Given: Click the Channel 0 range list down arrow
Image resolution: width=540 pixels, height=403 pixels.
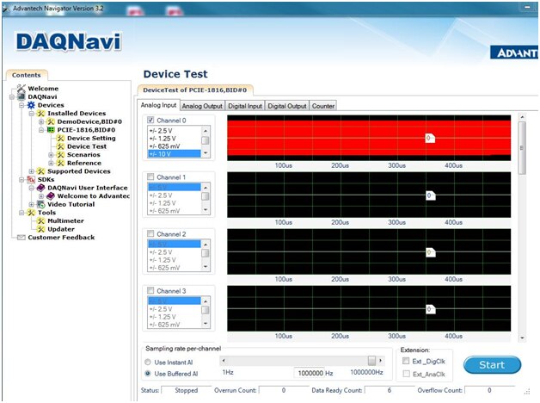Looking at the screenshot, I should coord(206,152).
